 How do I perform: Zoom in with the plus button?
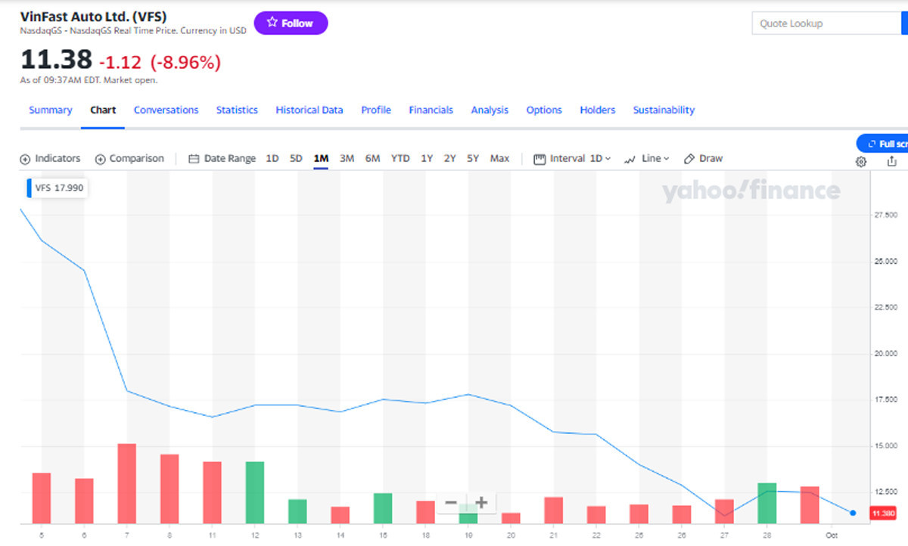pos(481,503)
